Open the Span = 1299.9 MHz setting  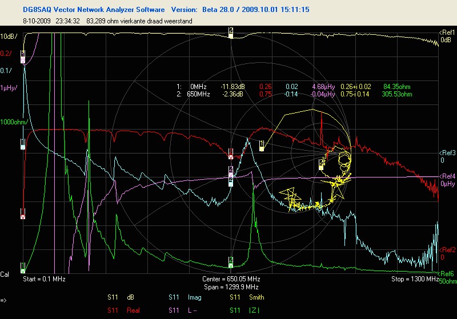click(x=231, y=287)
